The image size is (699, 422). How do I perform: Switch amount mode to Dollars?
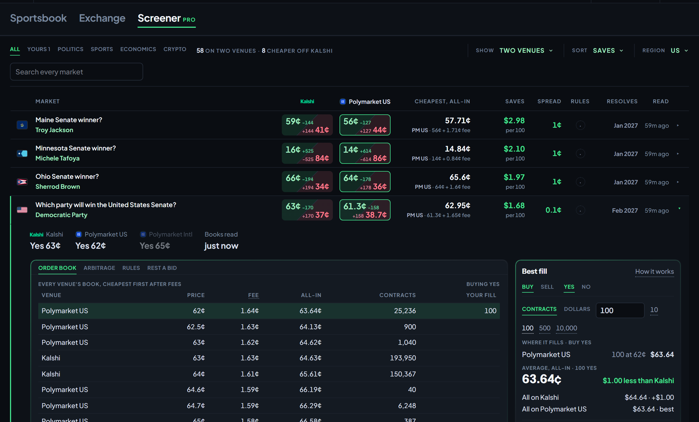pos(577,309)
